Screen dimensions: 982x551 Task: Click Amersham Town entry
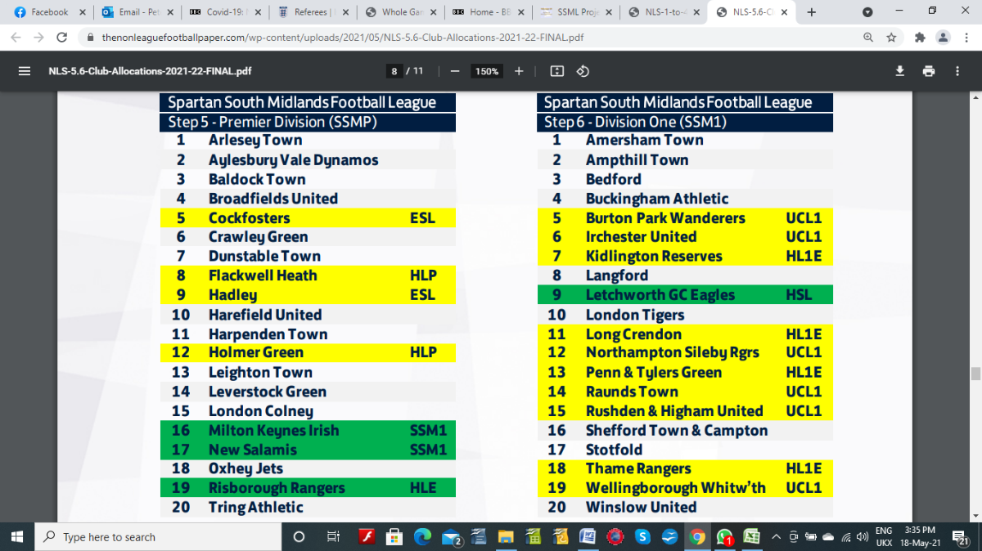point(644,141)
